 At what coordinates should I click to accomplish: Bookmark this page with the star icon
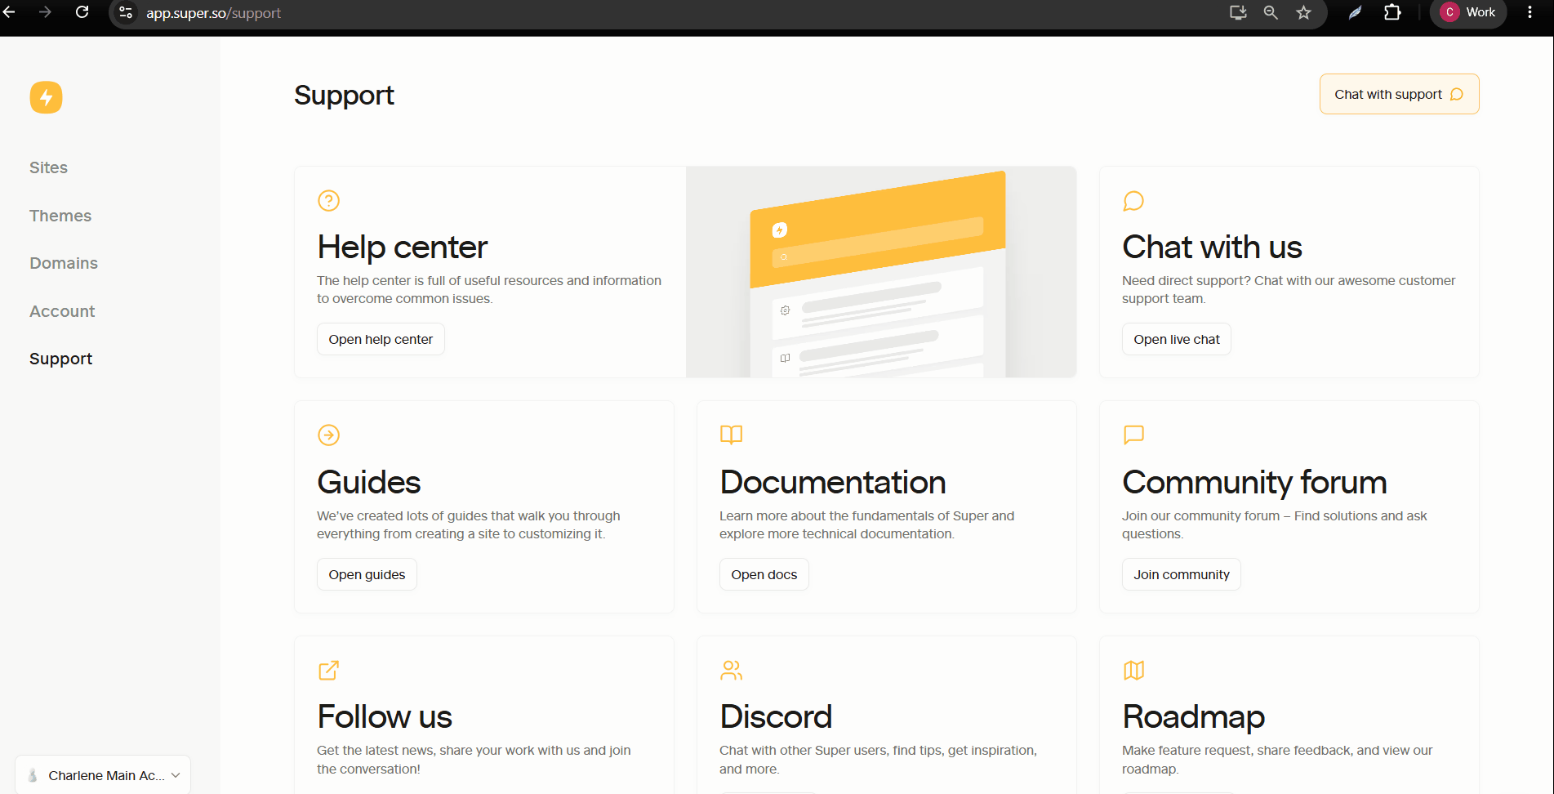[x=1303, y=12]
